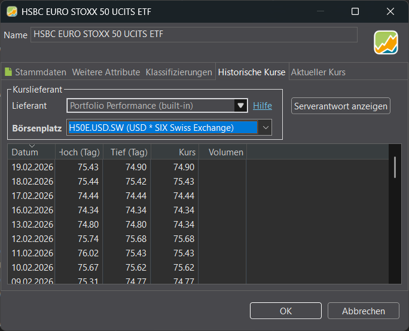409x331 pixels.
Task: Expand the Börsenplatz combo box
Action: coord(266,127)
